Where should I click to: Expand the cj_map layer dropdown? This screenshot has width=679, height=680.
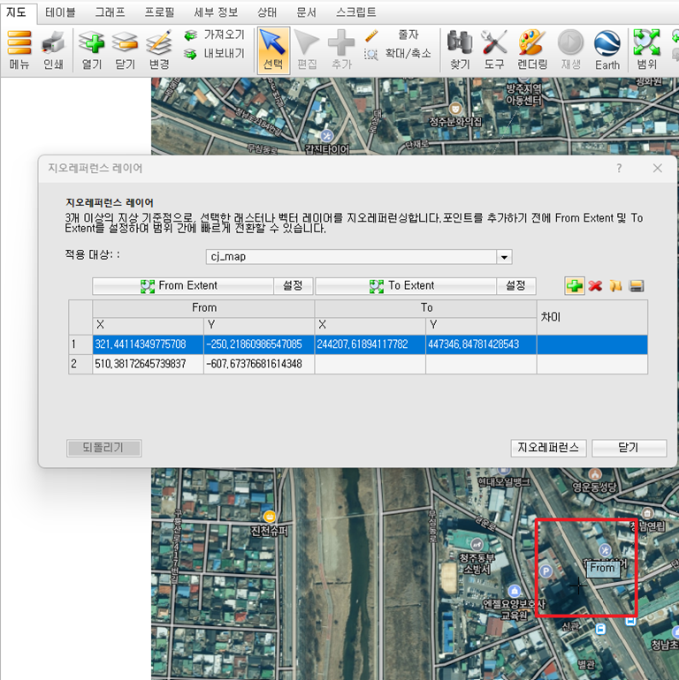click(504, 257)
